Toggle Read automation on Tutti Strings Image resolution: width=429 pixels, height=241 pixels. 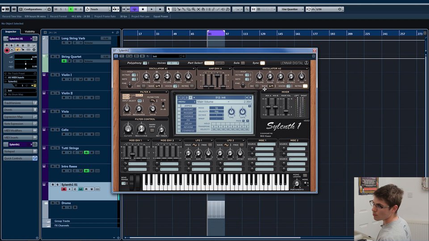coord(86,153)
